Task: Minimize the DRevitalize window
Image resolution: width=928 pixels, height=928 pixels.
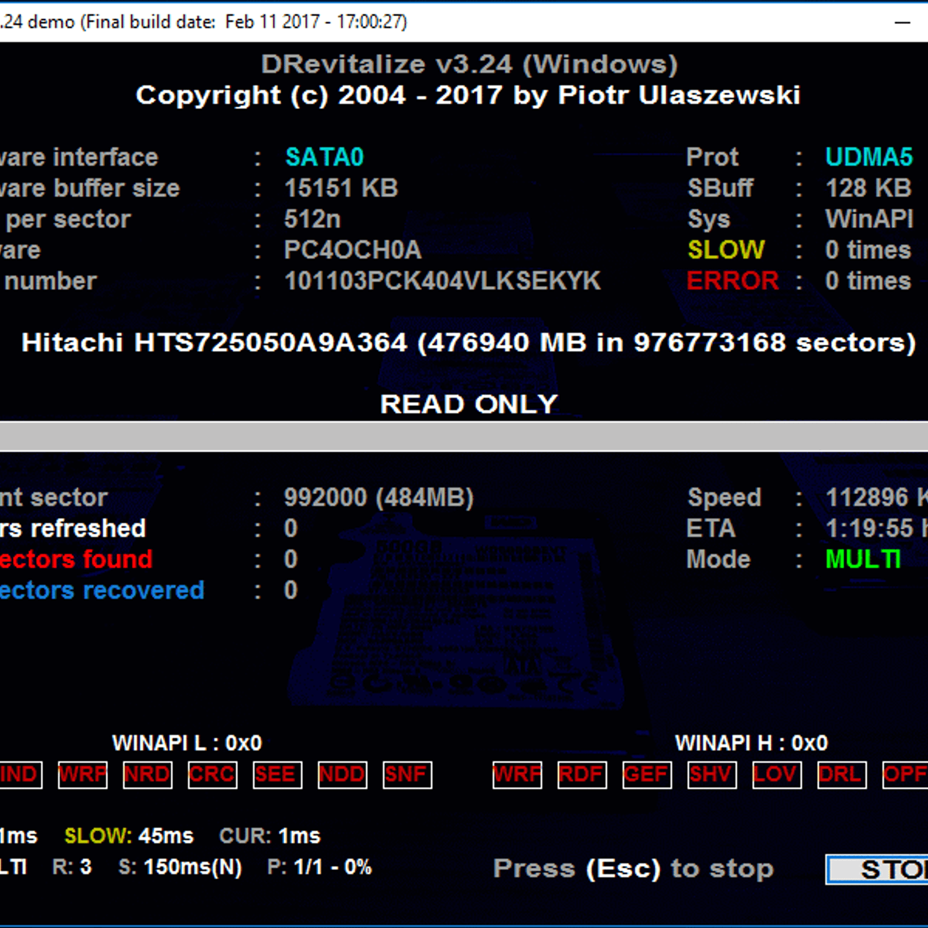Action: point(902,23)
